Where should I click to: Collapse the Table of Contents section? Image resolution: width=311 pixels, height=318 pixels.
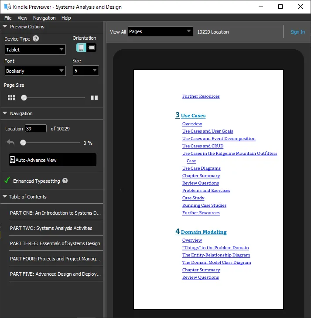tap(5, 196)
